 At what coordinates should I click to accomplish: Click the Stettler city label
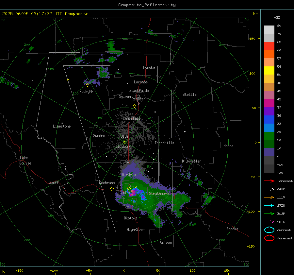tap(190, 95)
